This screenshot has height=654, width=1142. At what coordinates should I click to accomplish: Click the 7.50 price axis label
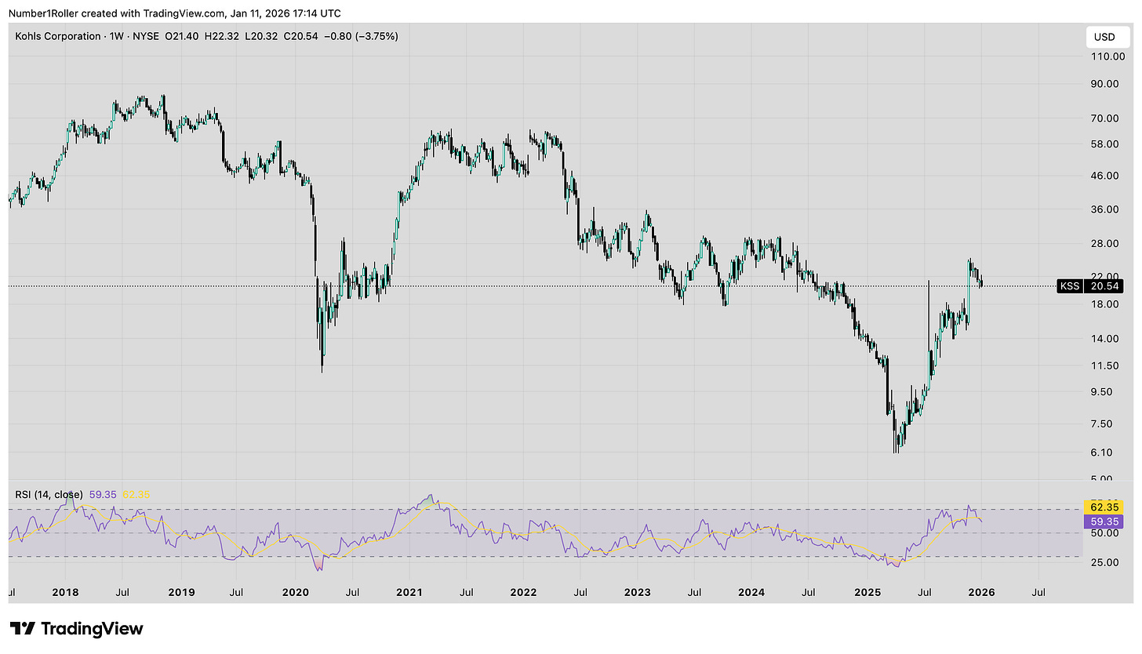1100,424
